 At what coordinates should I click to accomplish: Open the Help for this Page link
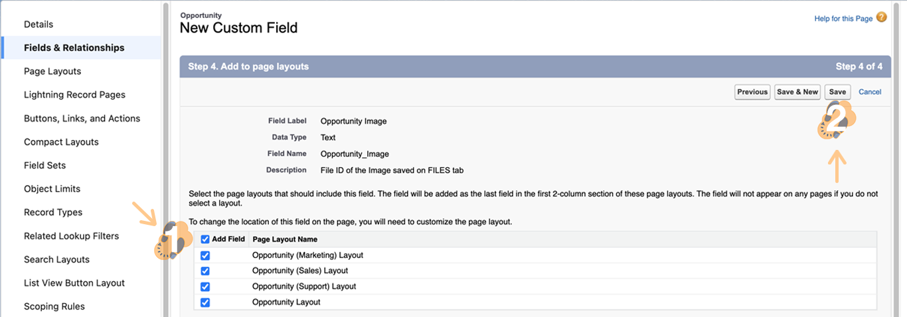(843, 19)
